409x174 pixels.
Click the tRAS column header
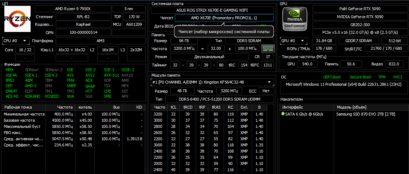(x=216, y=107)
